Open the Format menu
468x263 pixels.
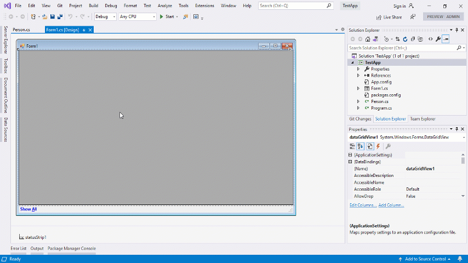(130, 5)
